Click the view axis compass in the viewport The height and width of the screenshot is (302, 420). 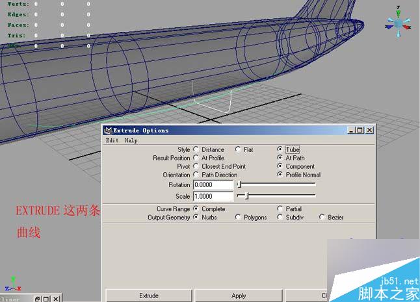tap(399, 23)
